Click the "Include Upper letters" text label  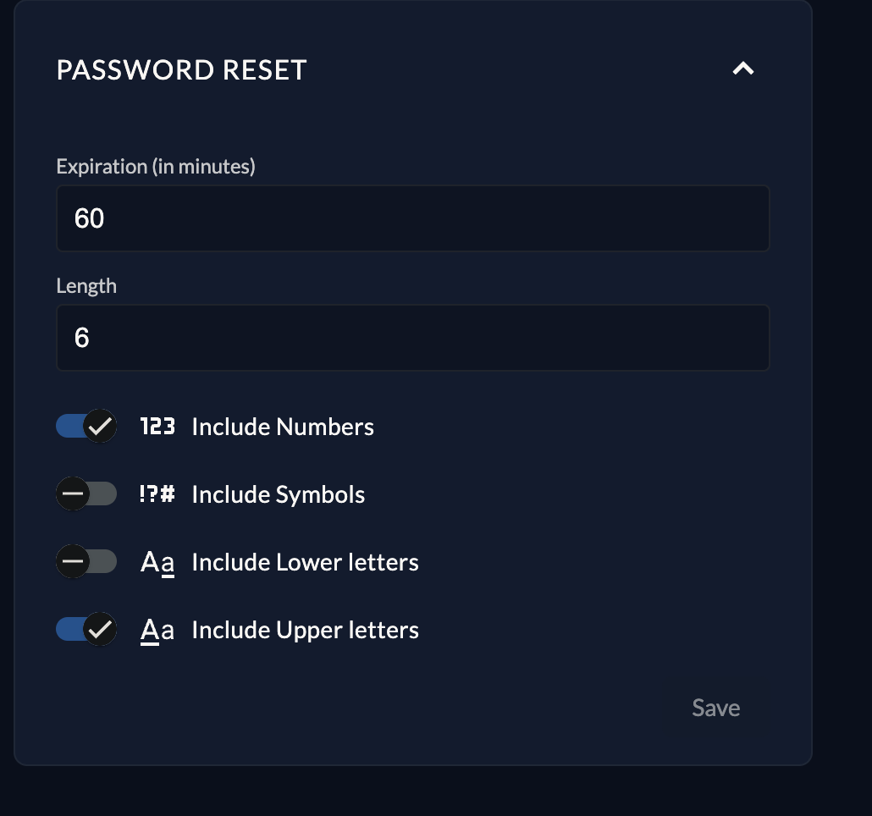point(305,630)
